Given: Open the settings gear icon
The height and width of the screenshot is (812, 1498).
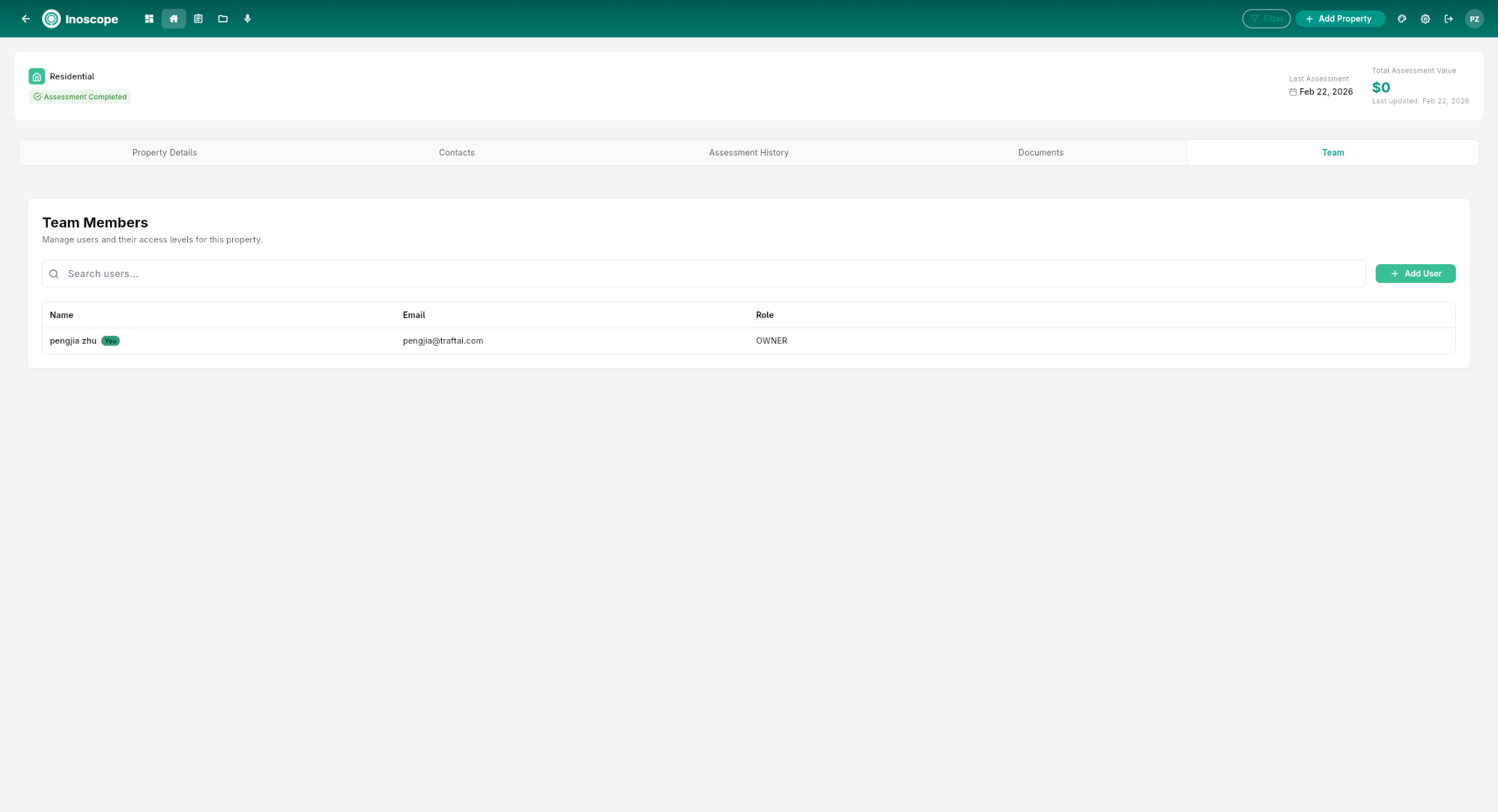Looking at the screenshot, I should pyautogui.click(x=1425, y=18).
